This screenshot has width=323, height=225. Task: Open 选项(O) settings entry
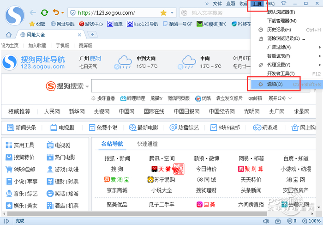point(287,84)
